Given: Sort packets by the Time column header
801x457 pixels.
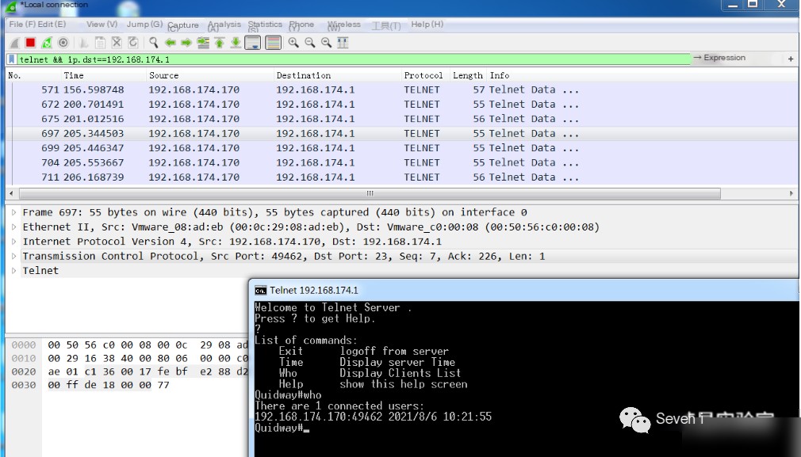Looking at the screenshot, I should tap(103, 75).
